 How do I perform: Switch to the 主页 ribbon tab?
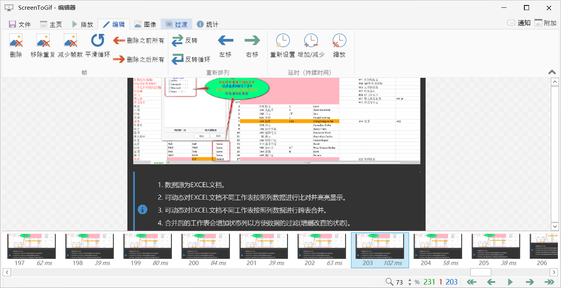tap(51, 24)
